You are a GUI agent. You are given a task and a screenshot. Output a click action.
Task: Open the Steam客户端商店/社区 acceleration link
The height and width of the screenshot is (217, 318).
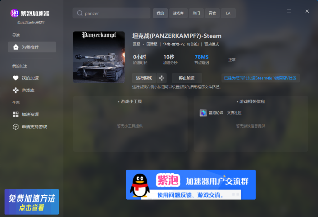click(x=261, y=78)
